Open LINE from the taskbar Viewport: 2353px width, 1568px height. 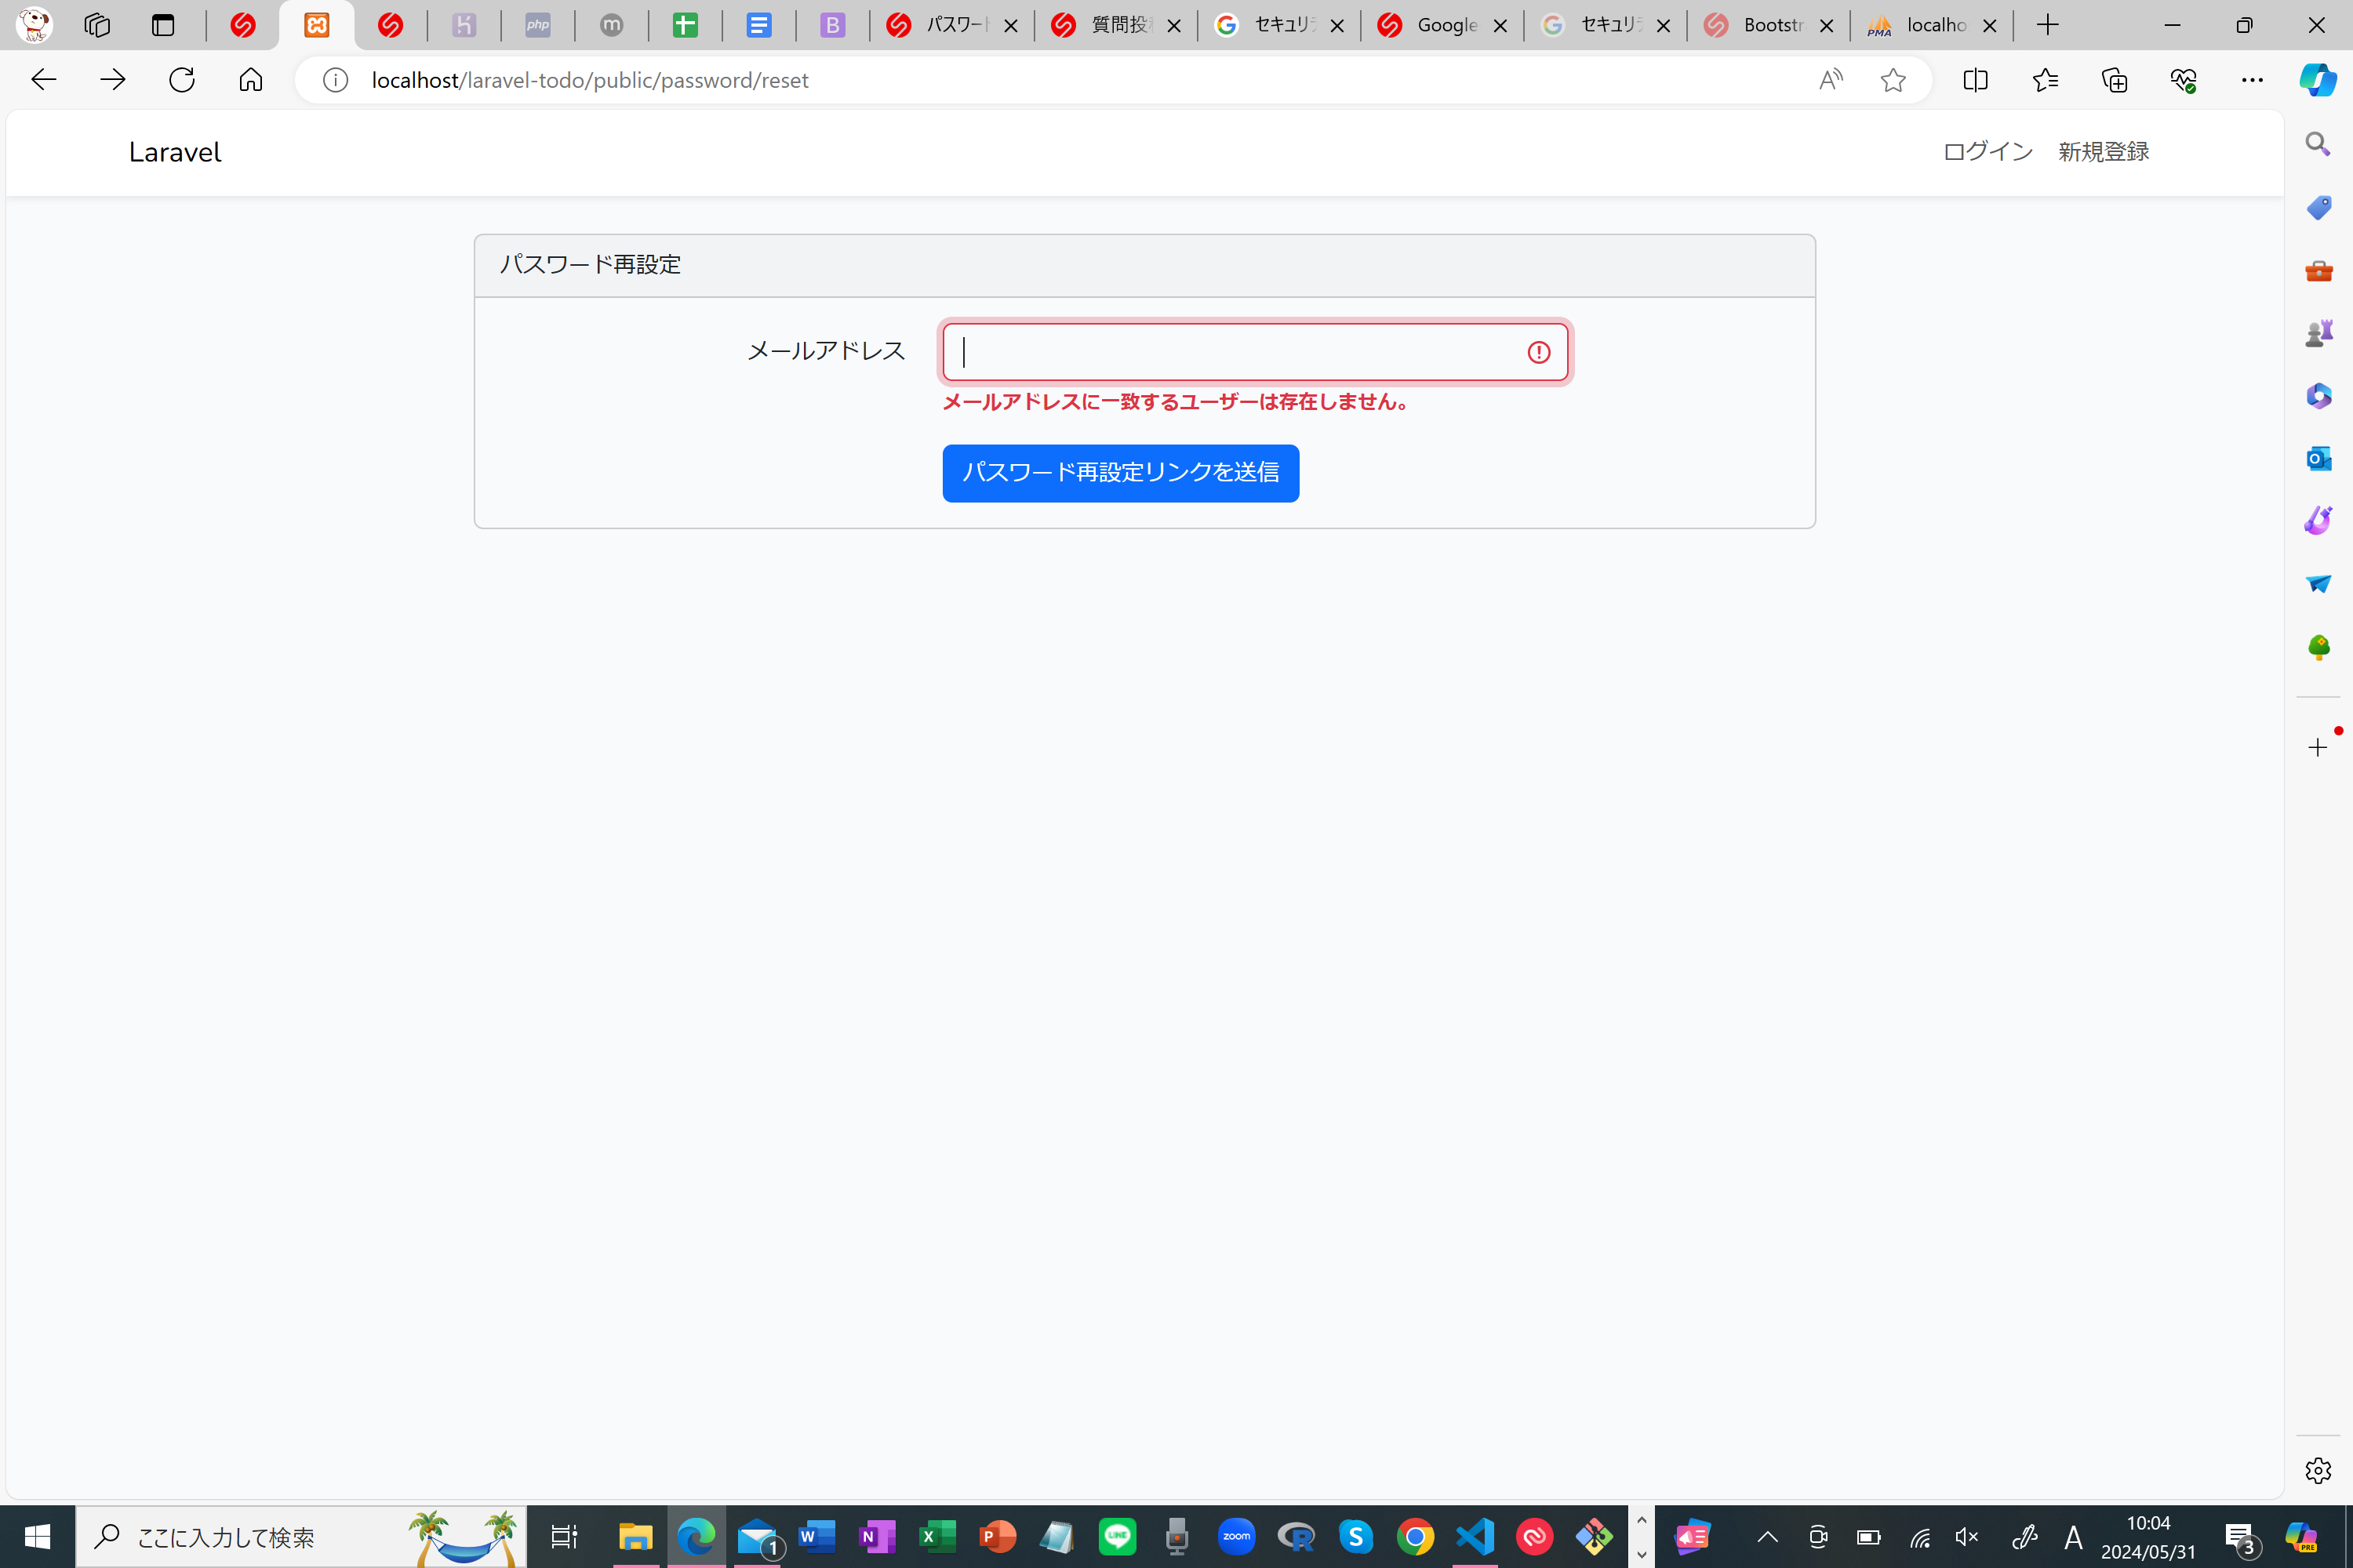click(1118, 1537)
